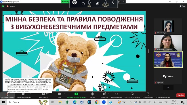Click touch keyboard tray icon
Viewport: 187px width, 105px height.
pyautogui.click(x=161, y=102)
